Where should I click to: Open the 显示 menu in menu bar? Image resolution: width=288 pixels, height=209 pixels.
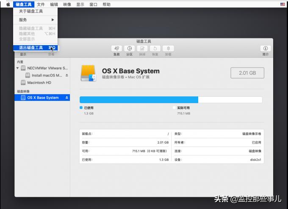click(80, 4)
